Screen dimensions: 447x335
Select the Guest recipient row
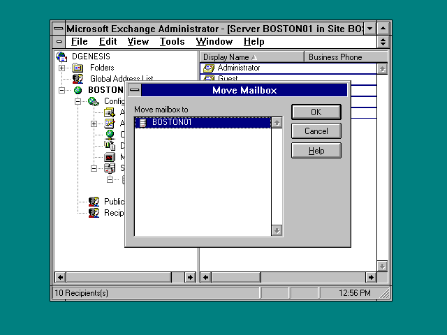click(x=288, y=77)
